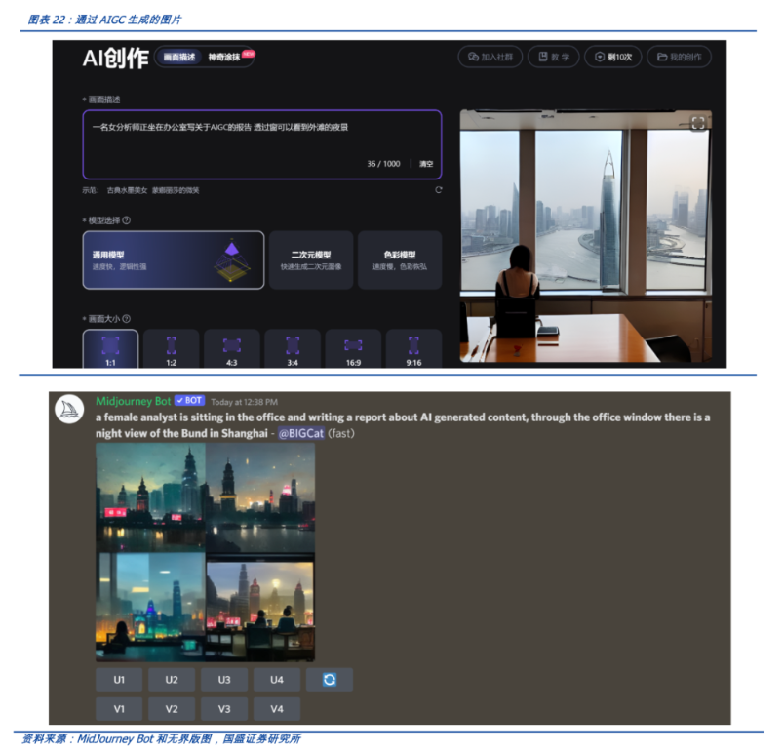Click the help icon beside 模型选择
784x754 pixels.
click(127, 220)
